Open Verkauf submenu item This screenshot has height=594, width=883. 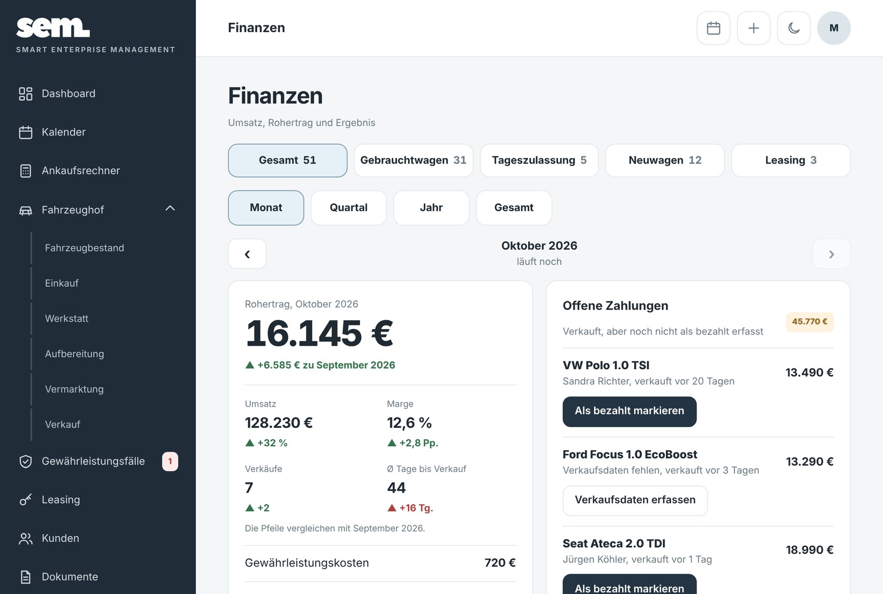(x=62, y=424)
